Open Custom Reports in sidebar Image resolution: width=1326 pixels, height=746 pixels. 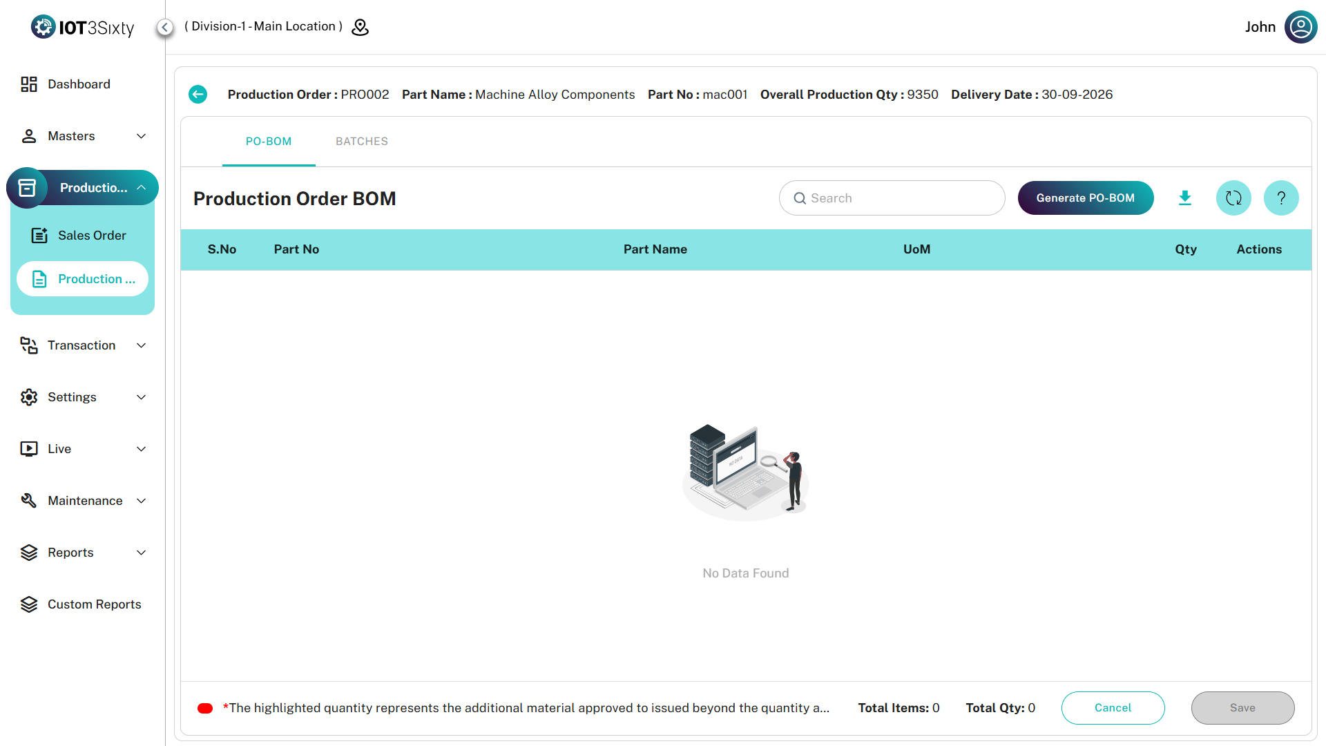[94, 604]
